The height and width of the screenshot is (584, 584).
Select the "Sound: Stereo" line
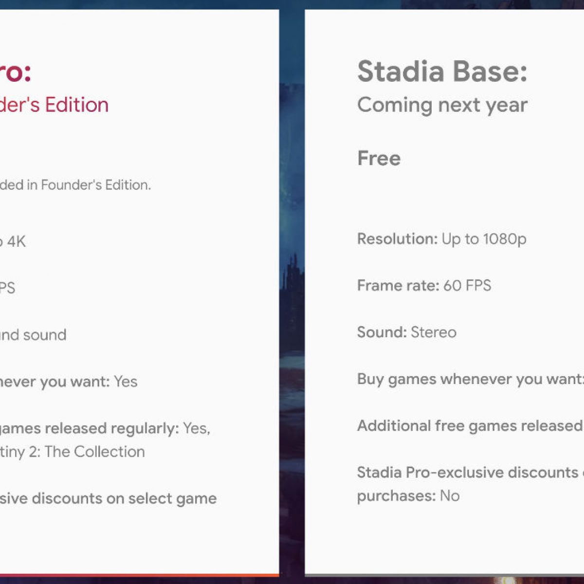coord(406,332)
